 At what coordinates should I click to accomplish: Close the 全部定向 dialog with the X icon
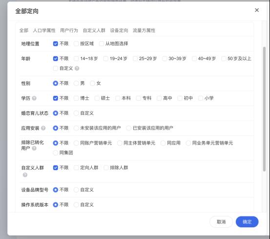[x=257, y=10]
